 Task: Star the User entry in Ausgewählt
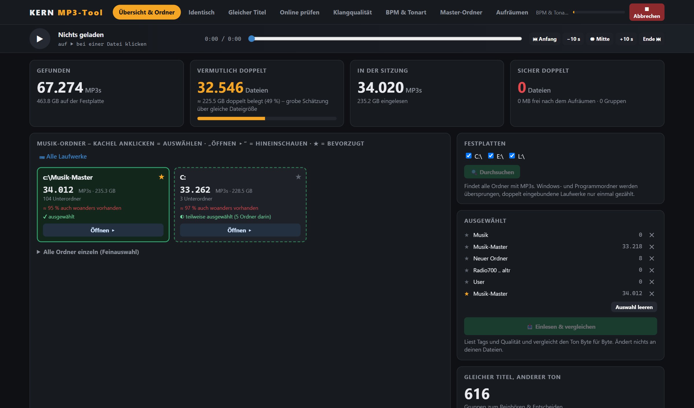click(x=466, y=282)
